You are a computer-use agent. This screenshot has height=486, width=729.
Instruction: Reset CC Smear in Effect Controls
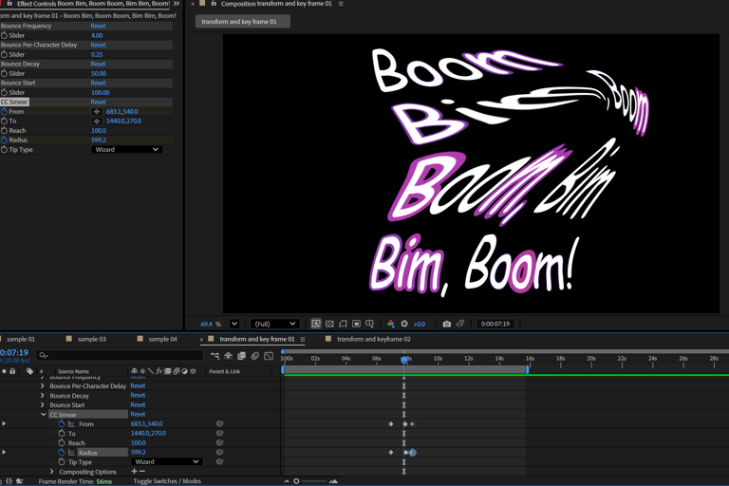98,102
